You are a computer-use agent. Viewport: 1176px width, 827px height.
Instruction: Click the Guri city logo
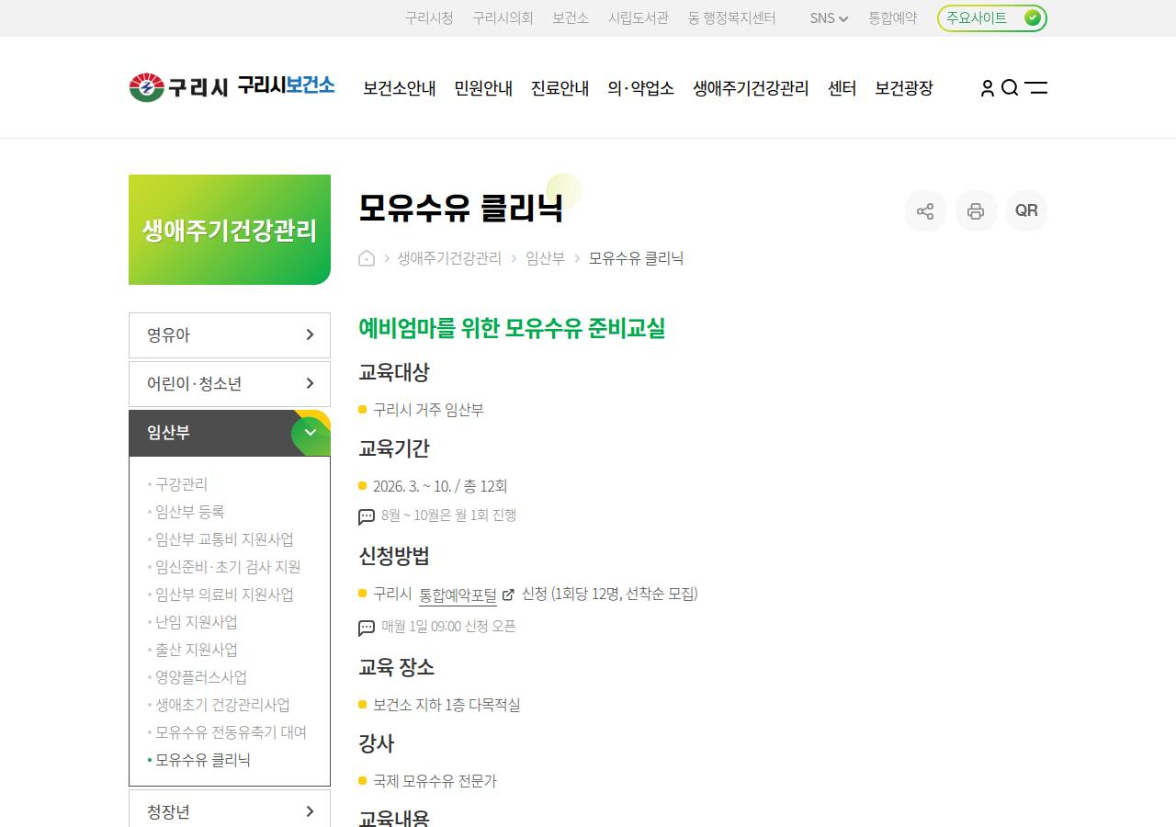(x=178, y=87)
